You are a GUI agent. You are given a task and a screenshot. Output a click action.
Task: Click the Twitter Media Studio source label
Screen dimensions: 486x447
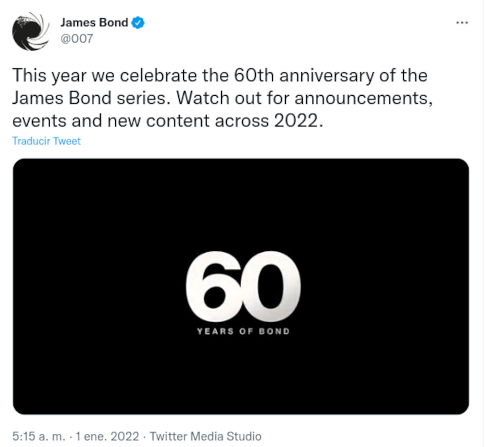coord(205,436)
